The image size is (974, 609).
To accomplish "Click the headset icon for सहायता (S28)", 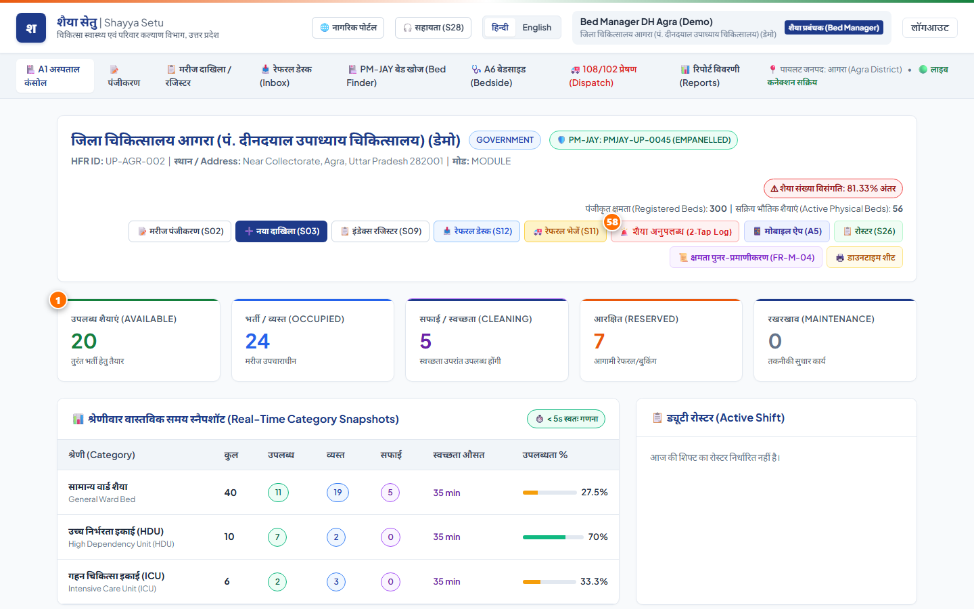I will point(407,28).
